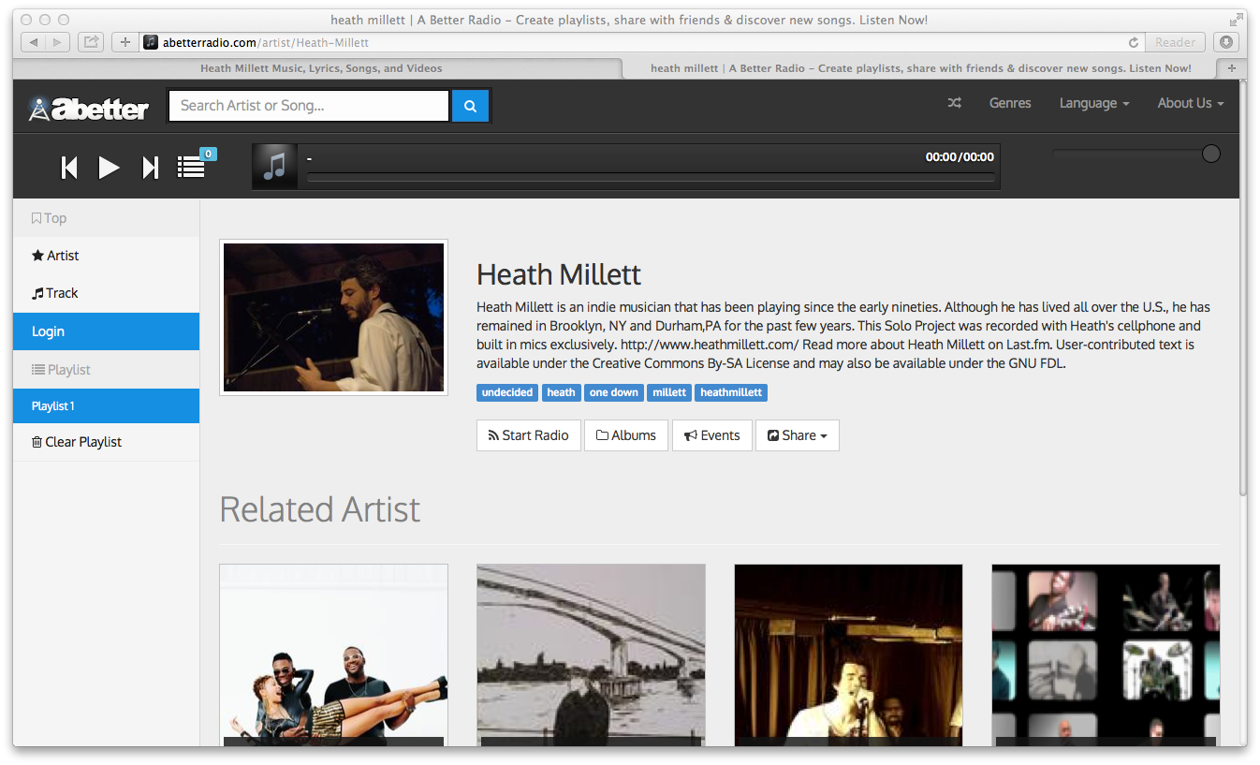Click the Related Artist heading
The width and height of the screenshot is (1260, 765).
click(x=319, y=509)
